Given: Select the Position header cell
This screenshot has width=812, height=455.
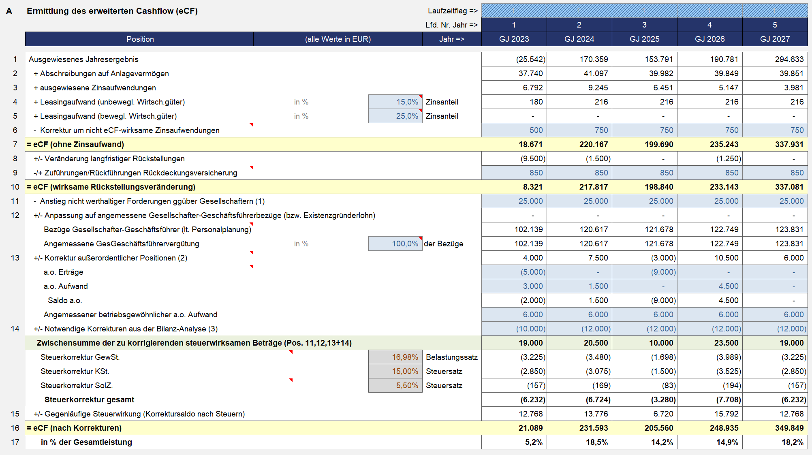Looking at the screenshot, I should pyautogui.click(x=139, y=39).
